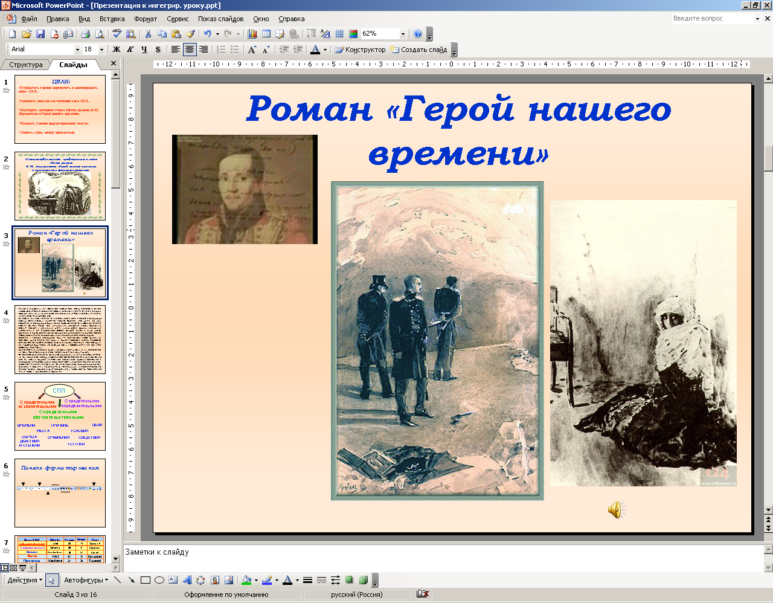This screenshot has width=773, height=603.
Task: Undo the last action
Action: pyautogui.click(x=207, y=34)
